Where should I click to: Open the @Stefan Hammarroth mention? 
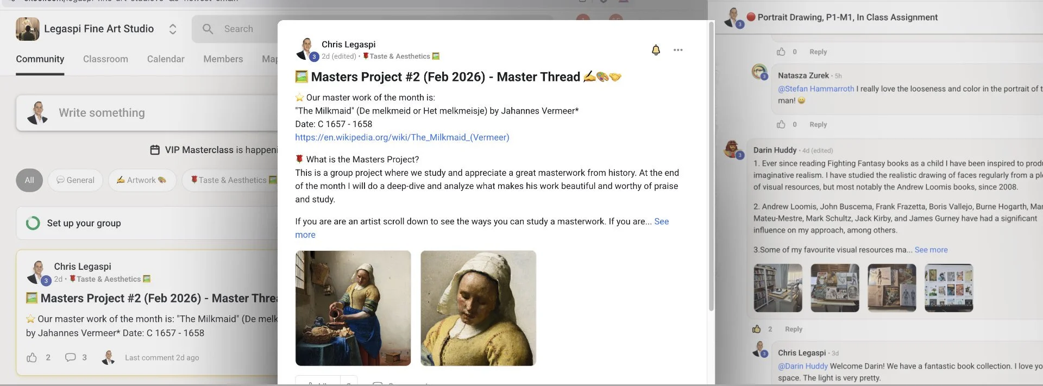(816, 88)
